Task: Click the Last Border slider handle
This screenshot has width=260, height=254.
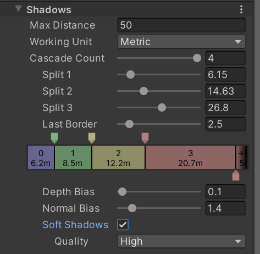Action: pyautogui.click(x=129, y=124)
